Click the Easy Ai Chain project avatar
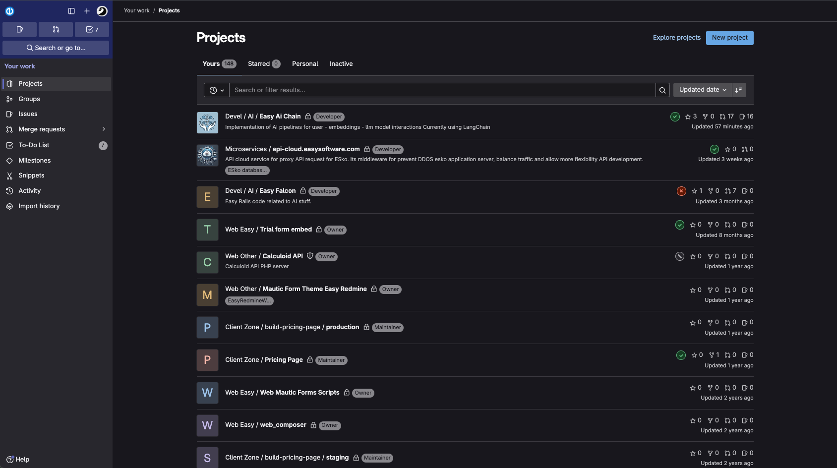Image resolution: width=837 pixels, height=468 pixels. (x=207, y=122)
